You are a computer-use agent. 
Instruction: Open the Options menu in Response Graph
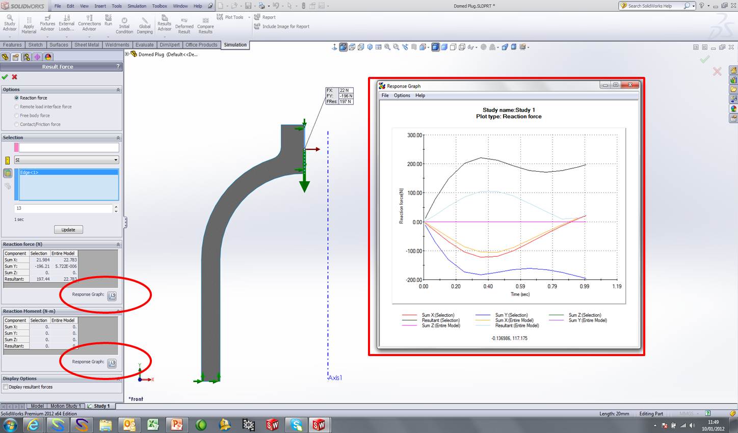coord(402,96)
